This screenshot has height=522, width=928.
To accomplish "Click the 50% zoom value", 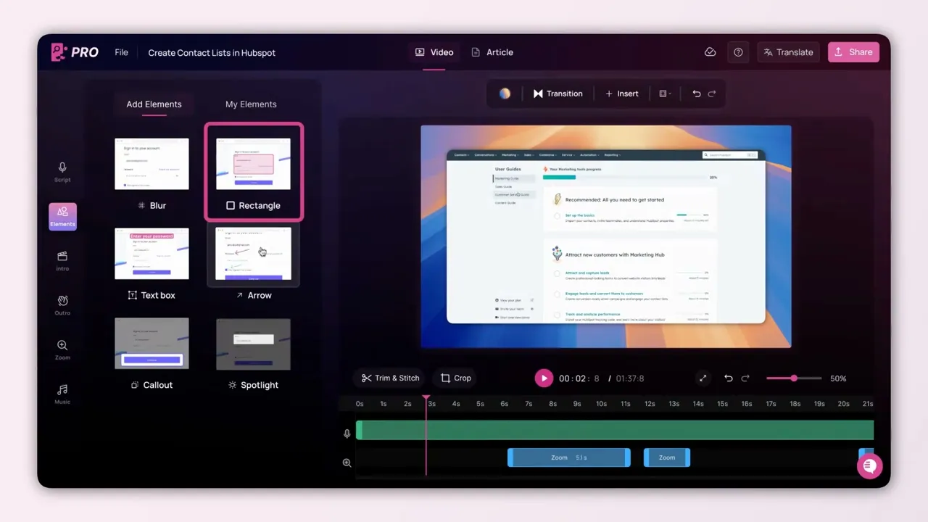I will [x=838, y=378].
